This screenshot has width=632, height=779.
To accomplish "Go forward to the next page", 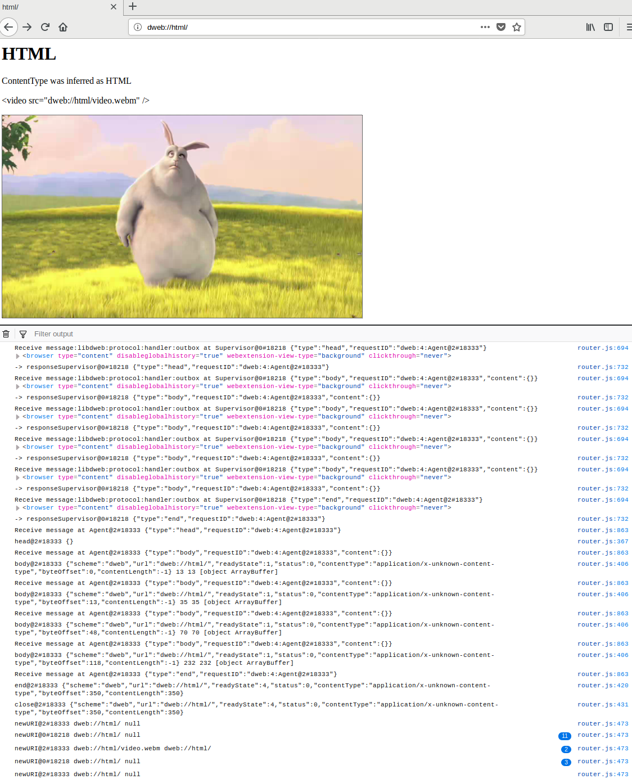I will 27,27.
